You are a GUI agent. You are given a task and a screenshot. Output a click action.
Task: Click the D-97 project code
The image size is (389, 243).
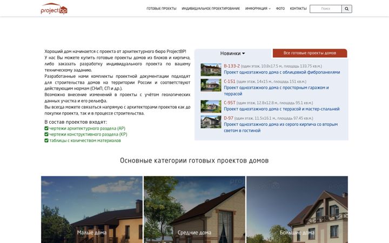click(x=229, y=118)
